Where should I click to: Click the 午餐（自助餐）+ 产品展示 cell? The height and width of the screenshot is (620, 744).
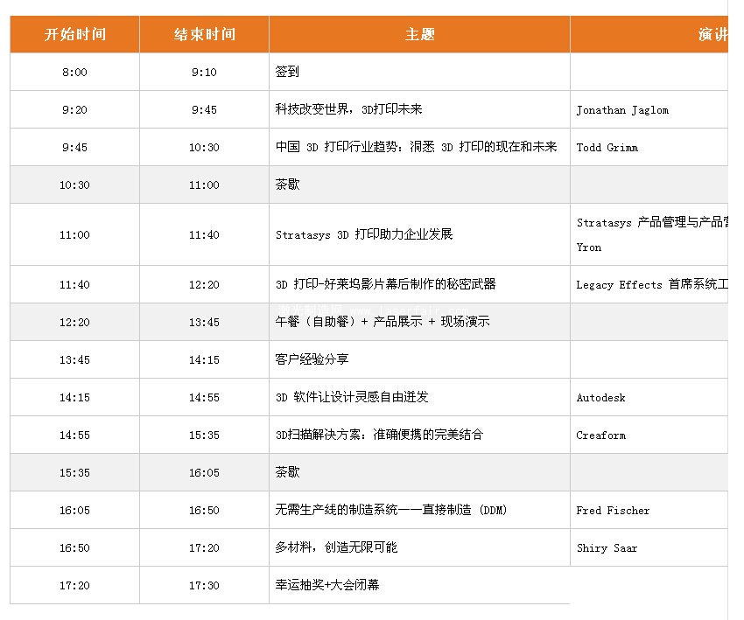(x=383, y=322)
